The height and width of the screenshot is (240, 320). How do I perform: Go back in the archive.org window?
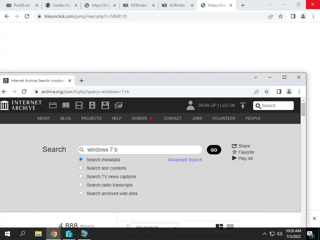(x=4, y=92)
